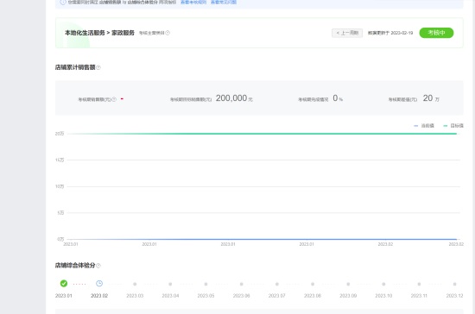Click help icon beside 考核主营类目 label
The height and width of the screenshot is (314, 475).
168,33
